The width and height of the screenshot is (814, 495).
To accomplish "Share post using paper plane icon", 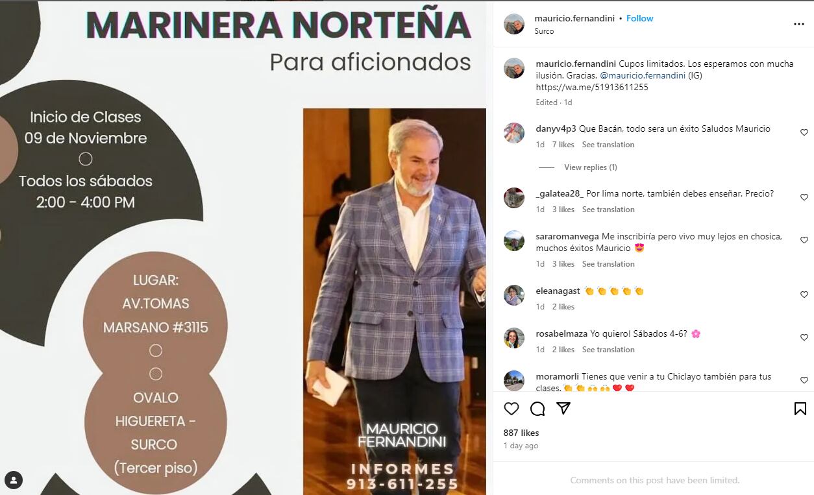I will tap(563, 409).
